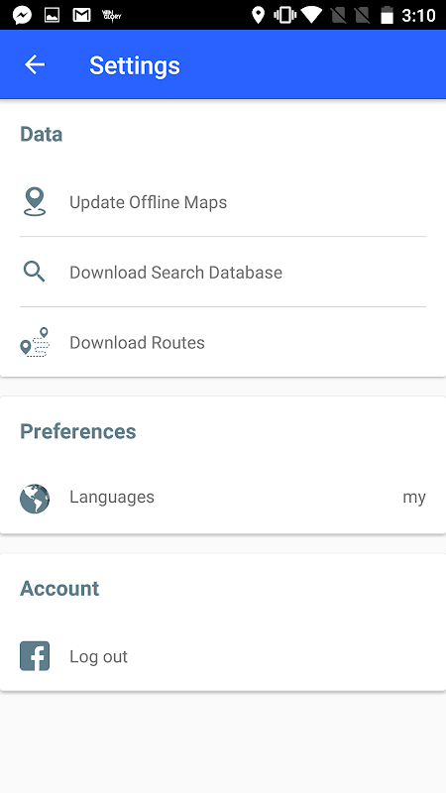Tap the Facebook icon beside Log out
The height and width of the screenshot is (793, 446).
coord(35,656)
